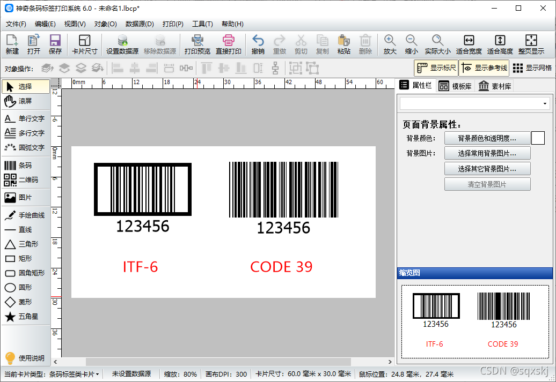Open the 视图(V) menu
556x382 pixels.
pos(75,24)
